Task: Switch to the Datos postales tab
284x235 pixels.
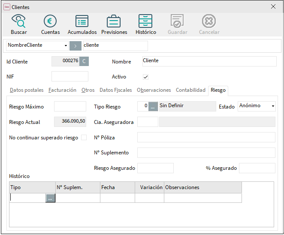Action: click(x=27, y=90)
